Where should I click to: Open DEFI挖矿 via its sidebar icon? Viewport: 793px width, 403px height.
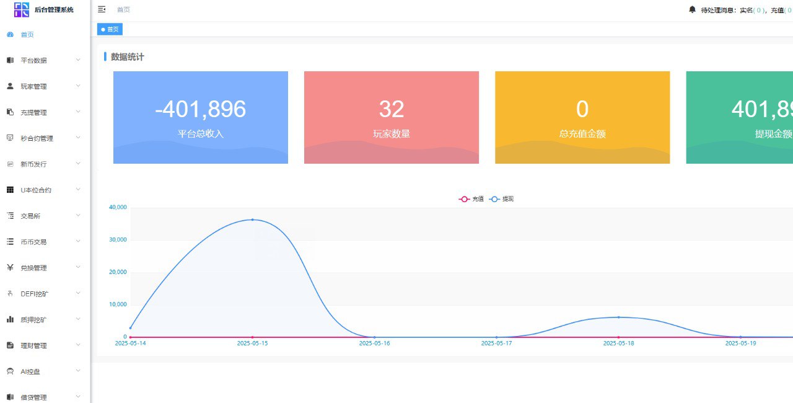(9, 293)
